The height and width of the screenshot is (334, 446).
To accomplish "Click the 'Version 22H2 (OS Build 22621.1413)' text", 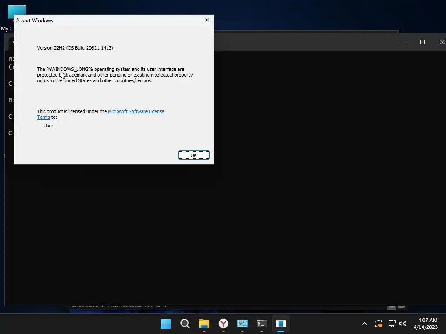I will point(75,48).
